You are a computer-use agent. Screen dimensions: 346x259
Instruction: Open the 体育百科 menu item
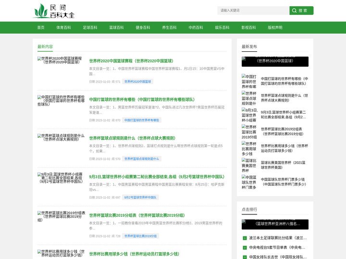tap(63, 27)
